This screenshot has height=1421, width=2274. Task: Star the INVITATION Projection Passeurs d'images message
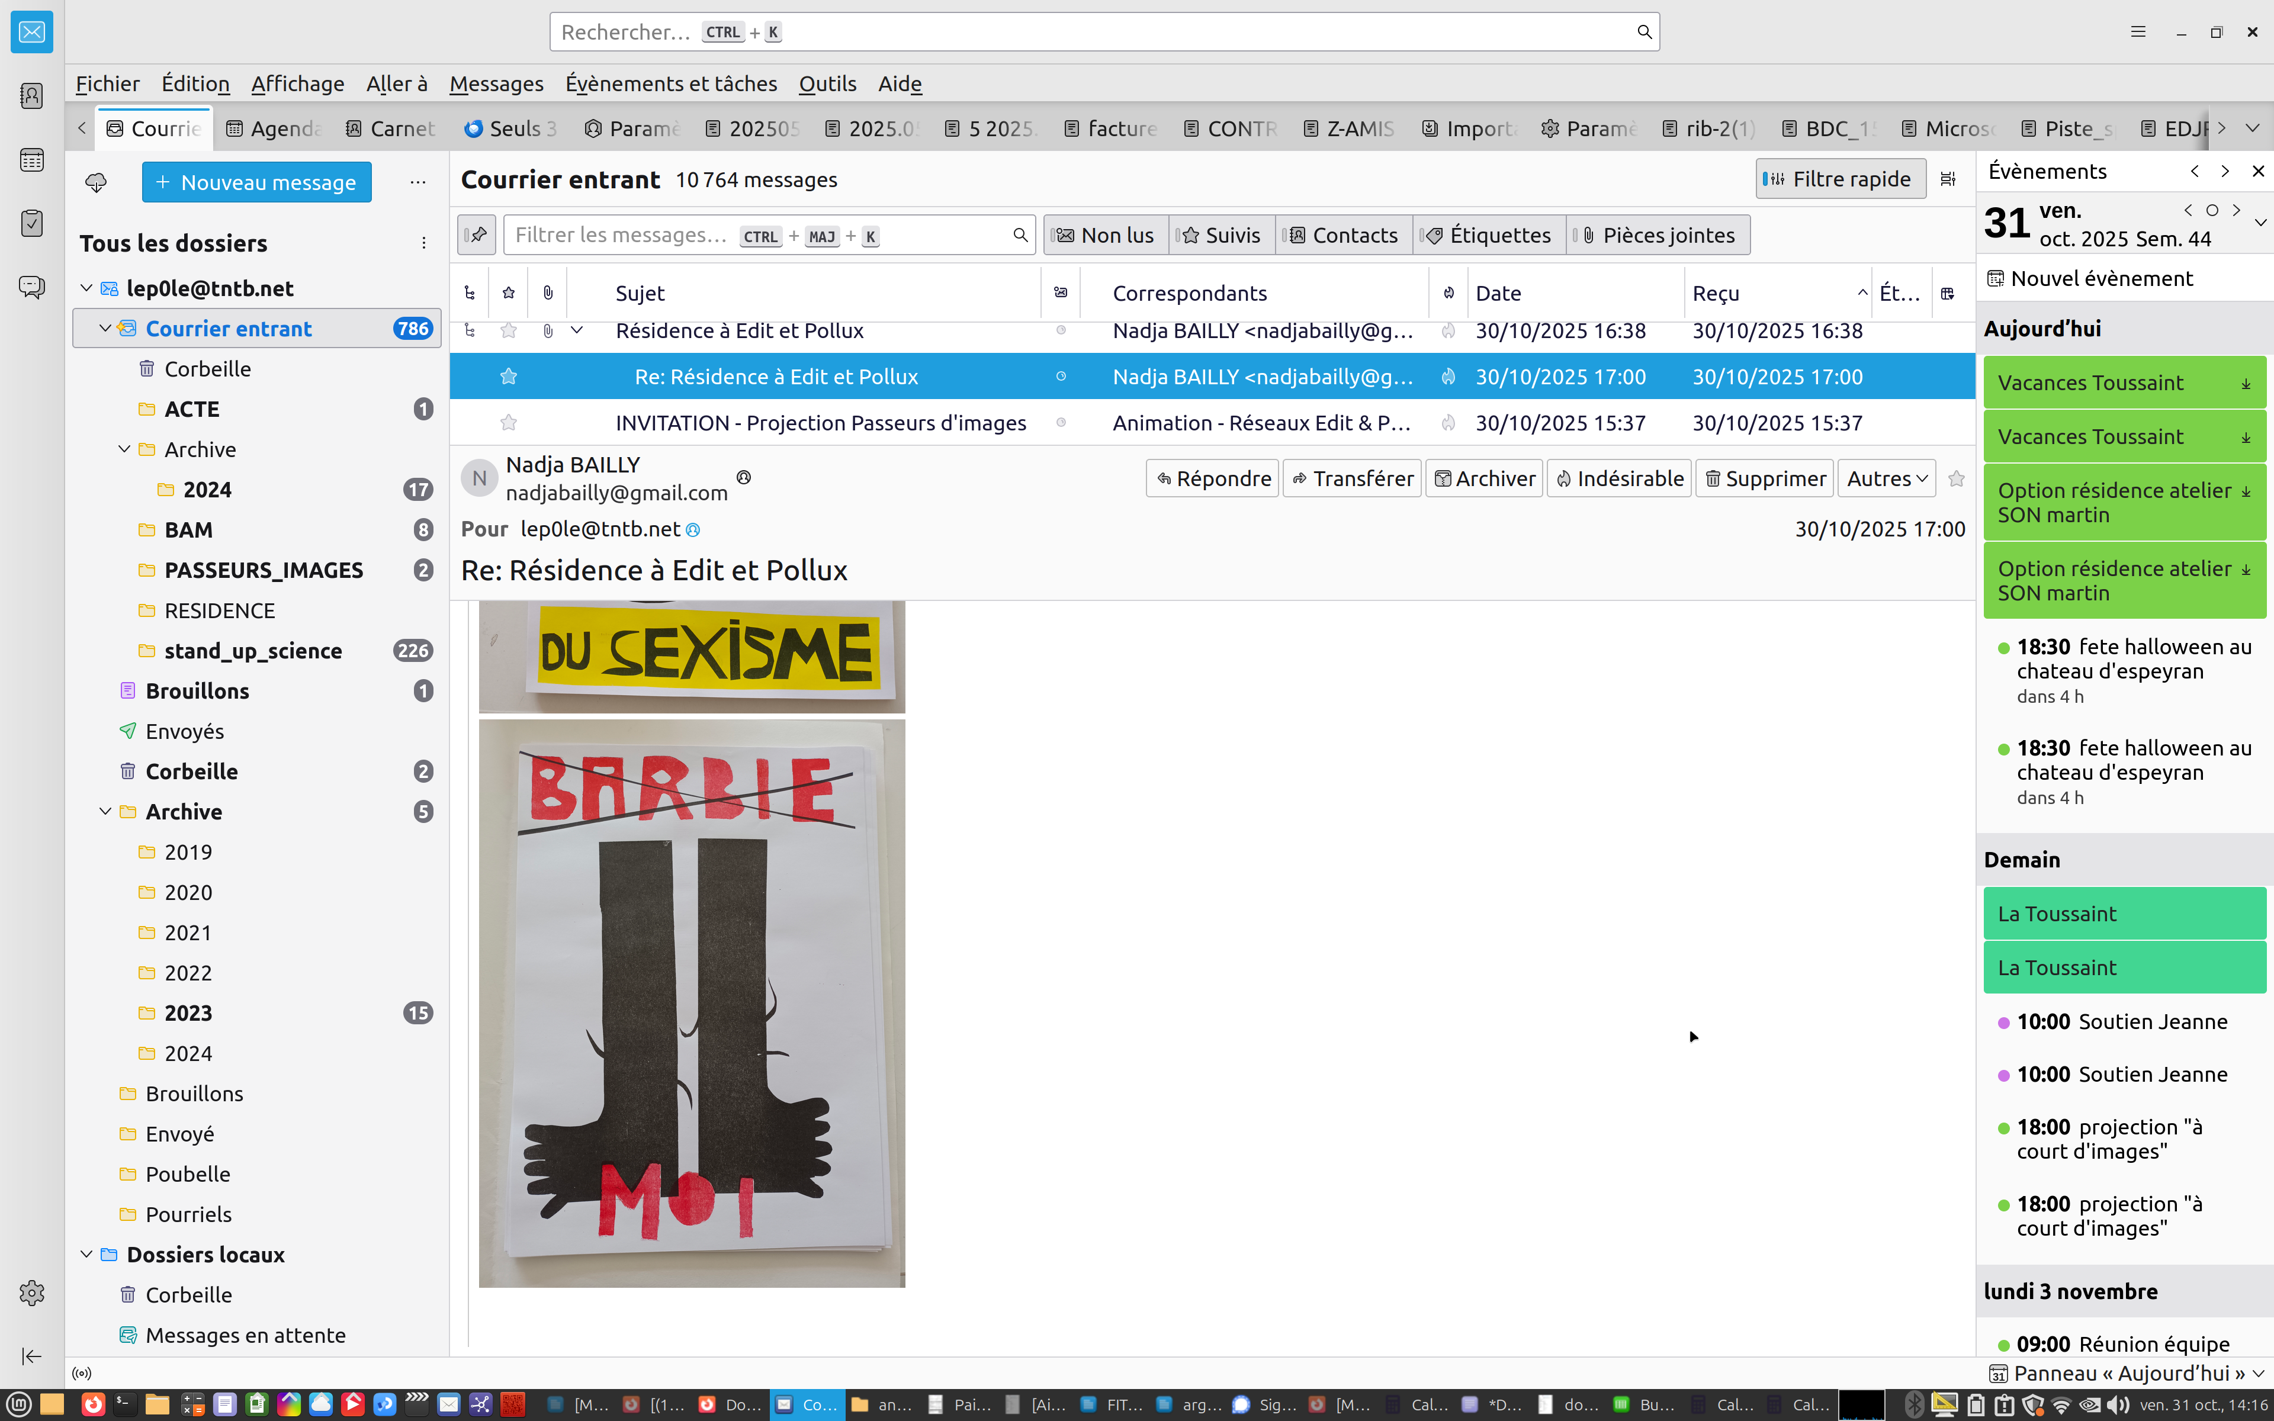508,423
